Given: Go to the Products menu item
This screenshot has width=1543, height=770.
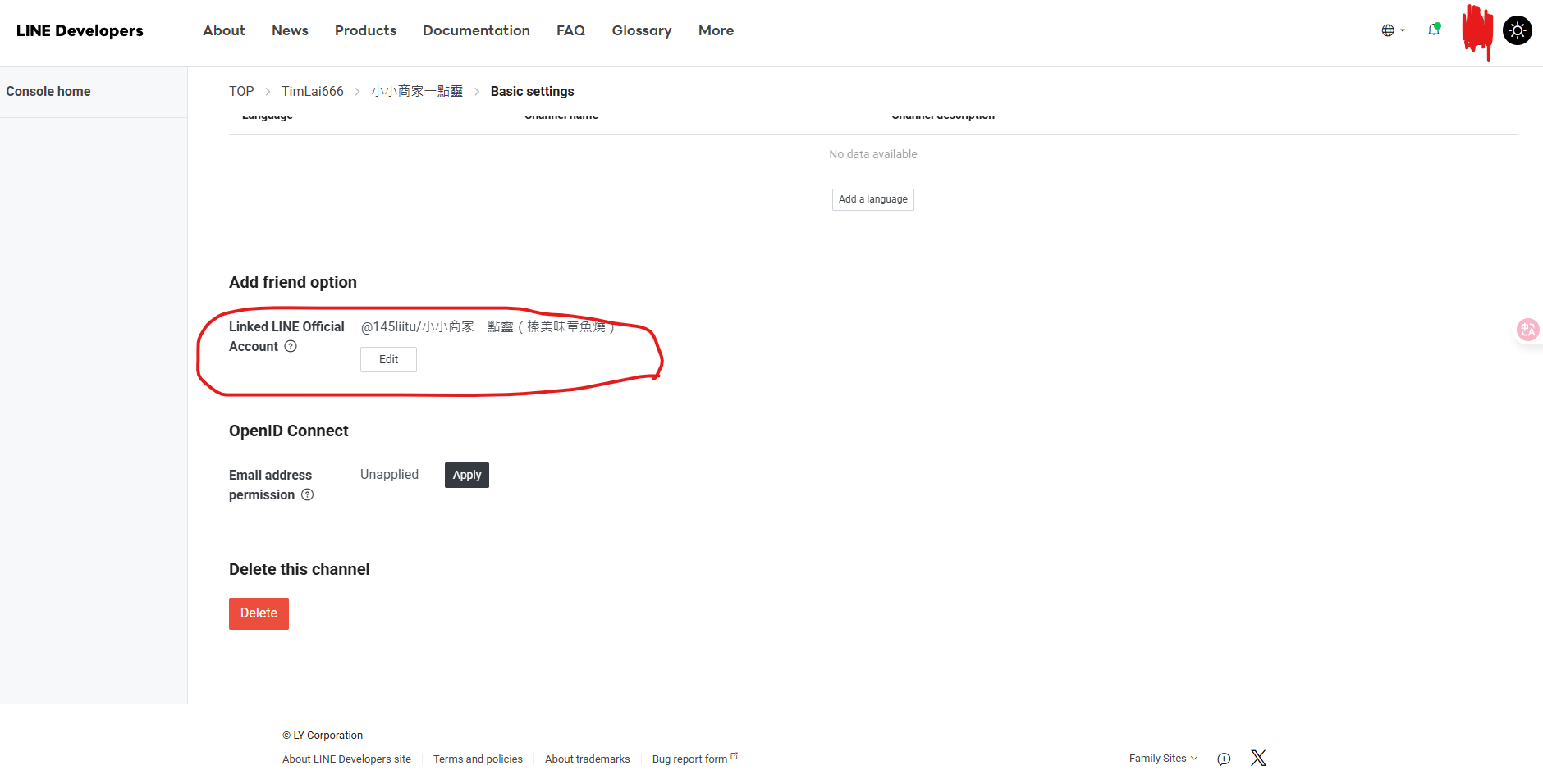Looking at the screenshot, I should pyautogui.click(x=365, y=30).
